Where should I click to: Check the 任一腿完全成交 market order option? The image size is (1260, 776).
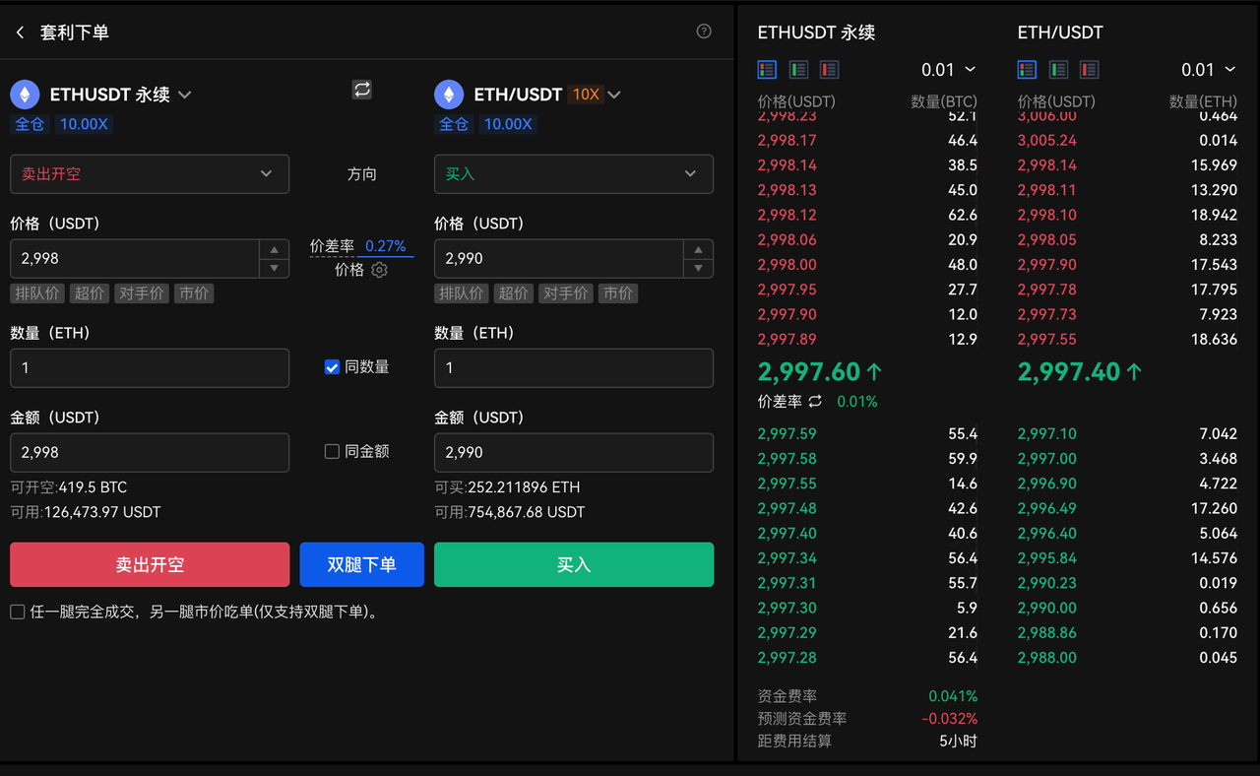pos(18,612)
